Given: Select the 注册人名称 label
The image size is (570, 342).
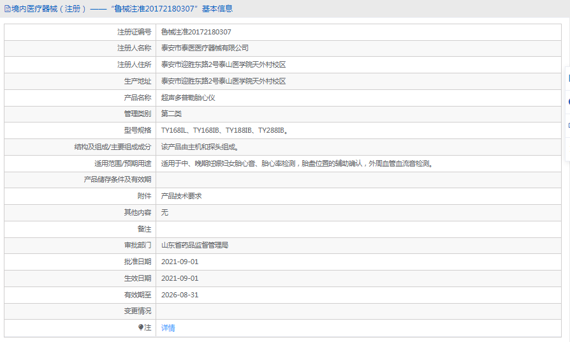Looking at the screenshot, I should [x=134, y=48].
